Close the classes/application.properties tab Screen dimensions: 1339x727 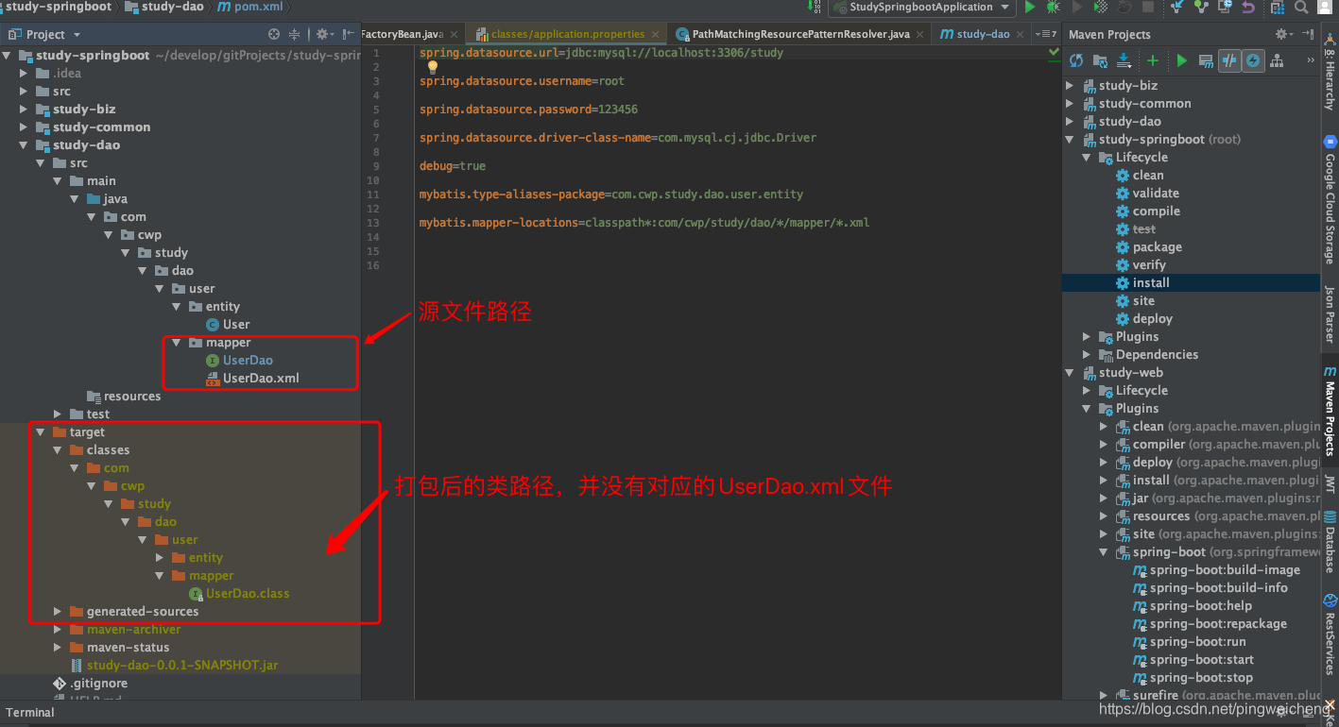pyautogui.click(x=657, y=34)
